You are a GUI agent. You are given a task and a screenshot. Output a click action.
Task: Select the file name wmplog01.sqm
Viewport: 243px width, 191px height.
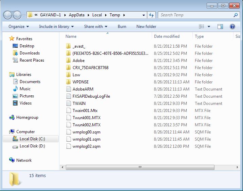pos(87,139)
